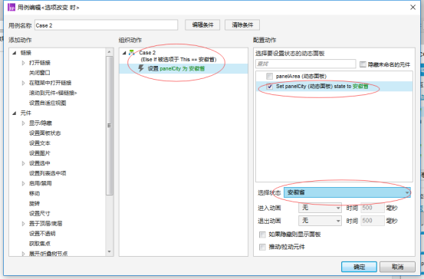Screen dimensions: 424x279
Task: Select 滚动到元件<锚链接> action
Action: 53,93
